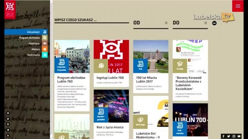The height and width of the screenshot is (139, 248).
Task: Click the film reel badge on the logotyp card
Action: 101,66
